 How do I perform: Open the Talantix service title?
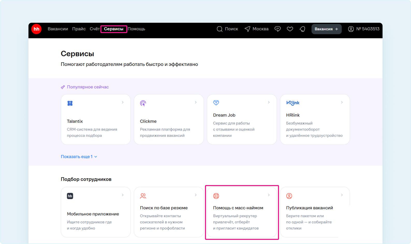[75, 121]
